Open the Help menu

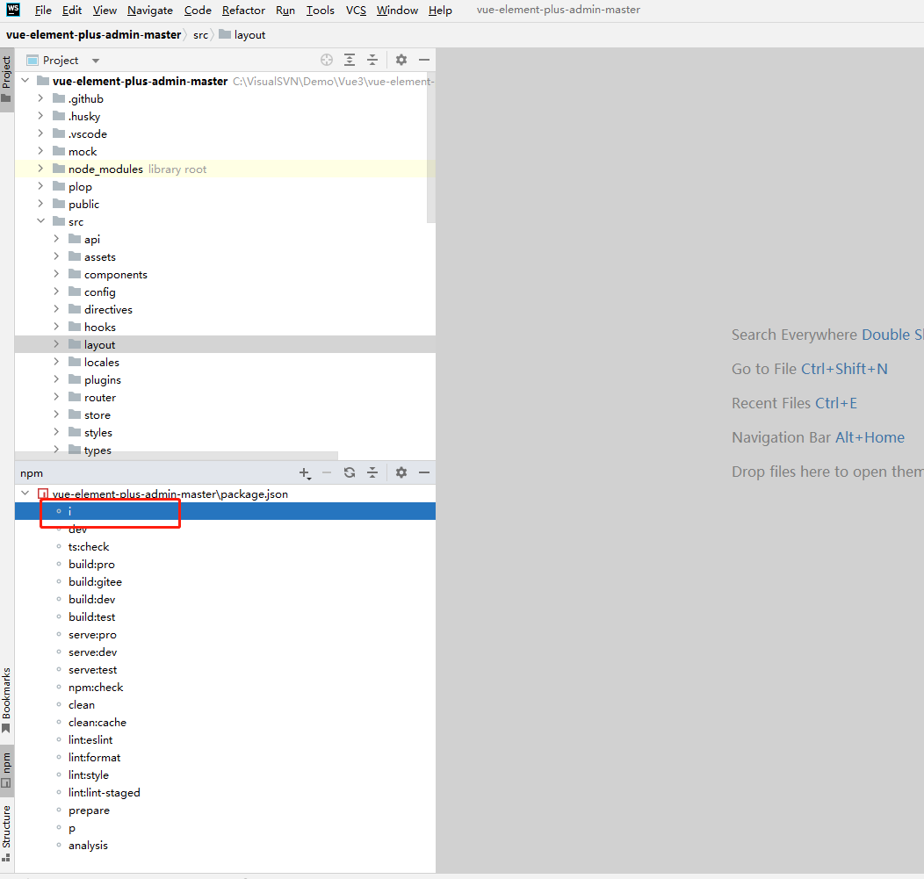coord(440,10)
